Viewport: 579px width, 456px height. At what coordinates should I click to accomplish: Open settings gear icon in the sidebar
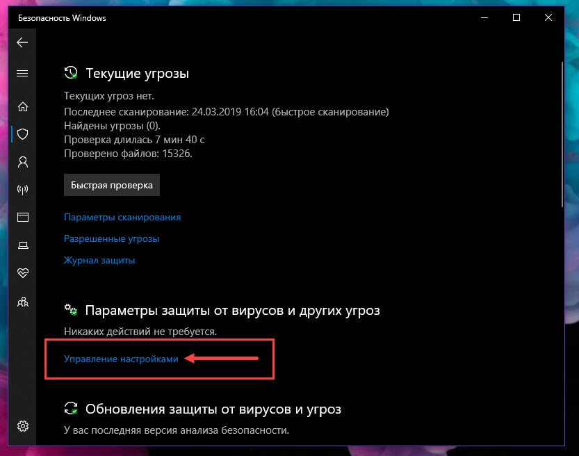click(x=22, y=426)
